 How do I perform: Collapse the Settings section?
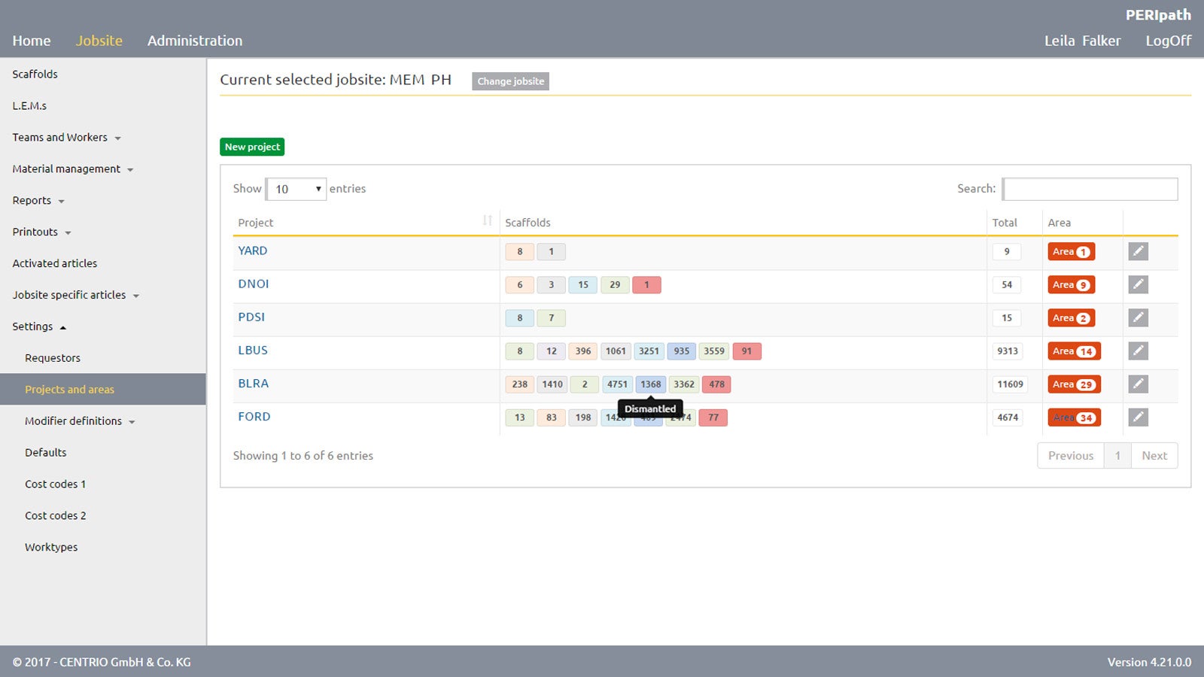pyautogui.click(x=39, y=326)
